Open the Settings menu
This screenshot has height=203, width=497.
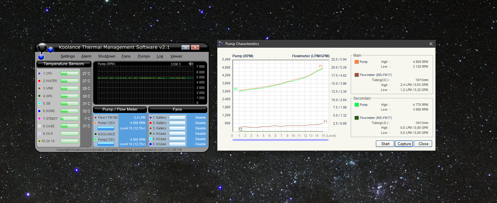click(68, 56)
